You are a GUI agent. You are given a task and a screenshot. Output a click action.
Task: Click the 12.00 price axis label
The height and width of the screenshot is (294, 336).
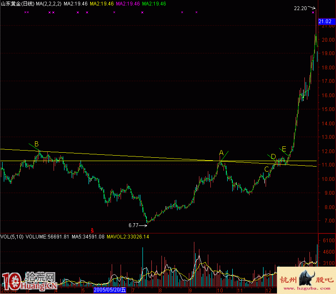pyautogui.click(x=328, y=151)
